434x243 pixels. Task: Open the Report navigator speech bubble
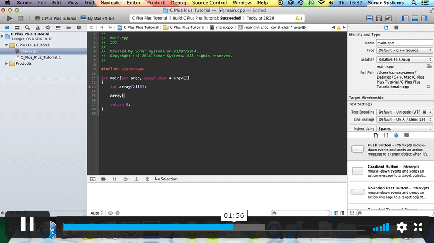[79, 28]
